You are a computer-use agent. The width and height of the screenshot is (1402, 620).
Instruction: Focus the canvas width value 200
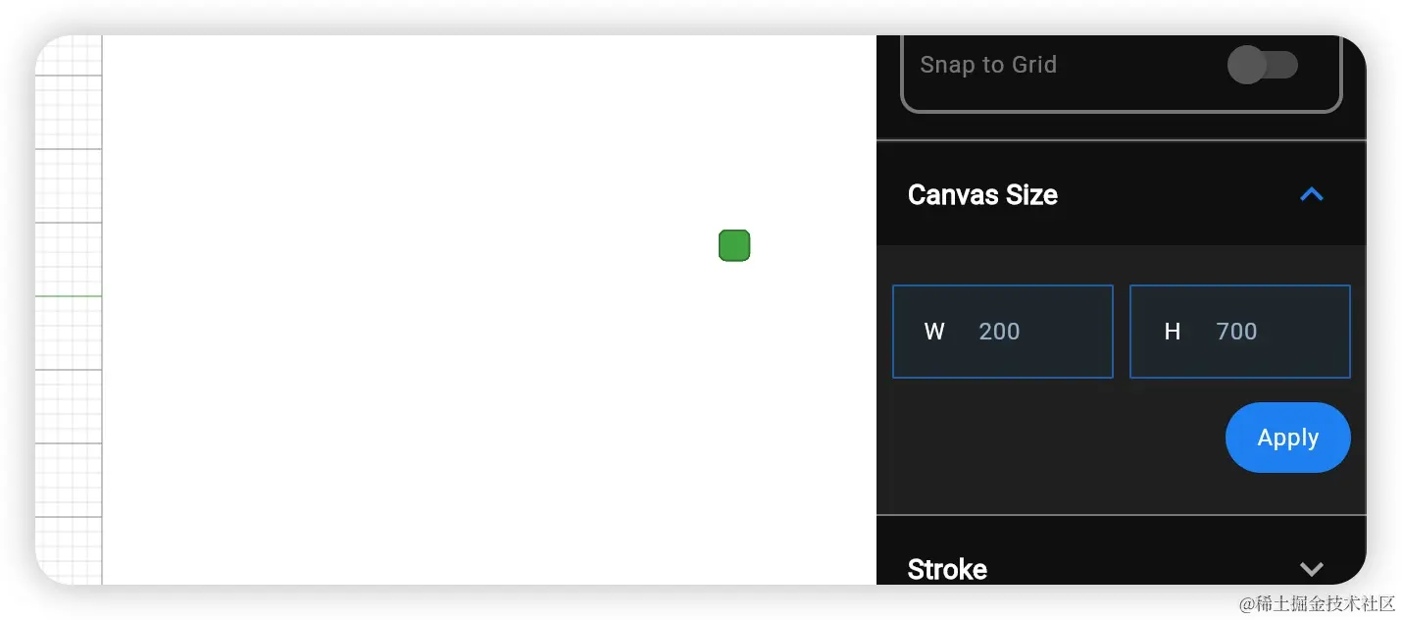coord(999,332)
